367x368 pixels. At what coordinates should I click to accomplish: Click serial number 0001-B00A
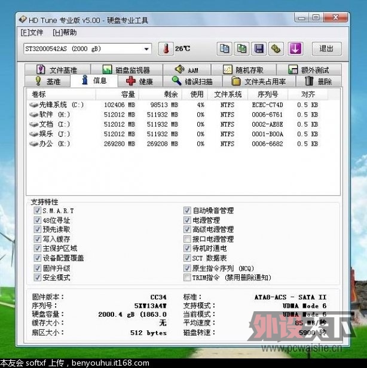coord(267,134)
